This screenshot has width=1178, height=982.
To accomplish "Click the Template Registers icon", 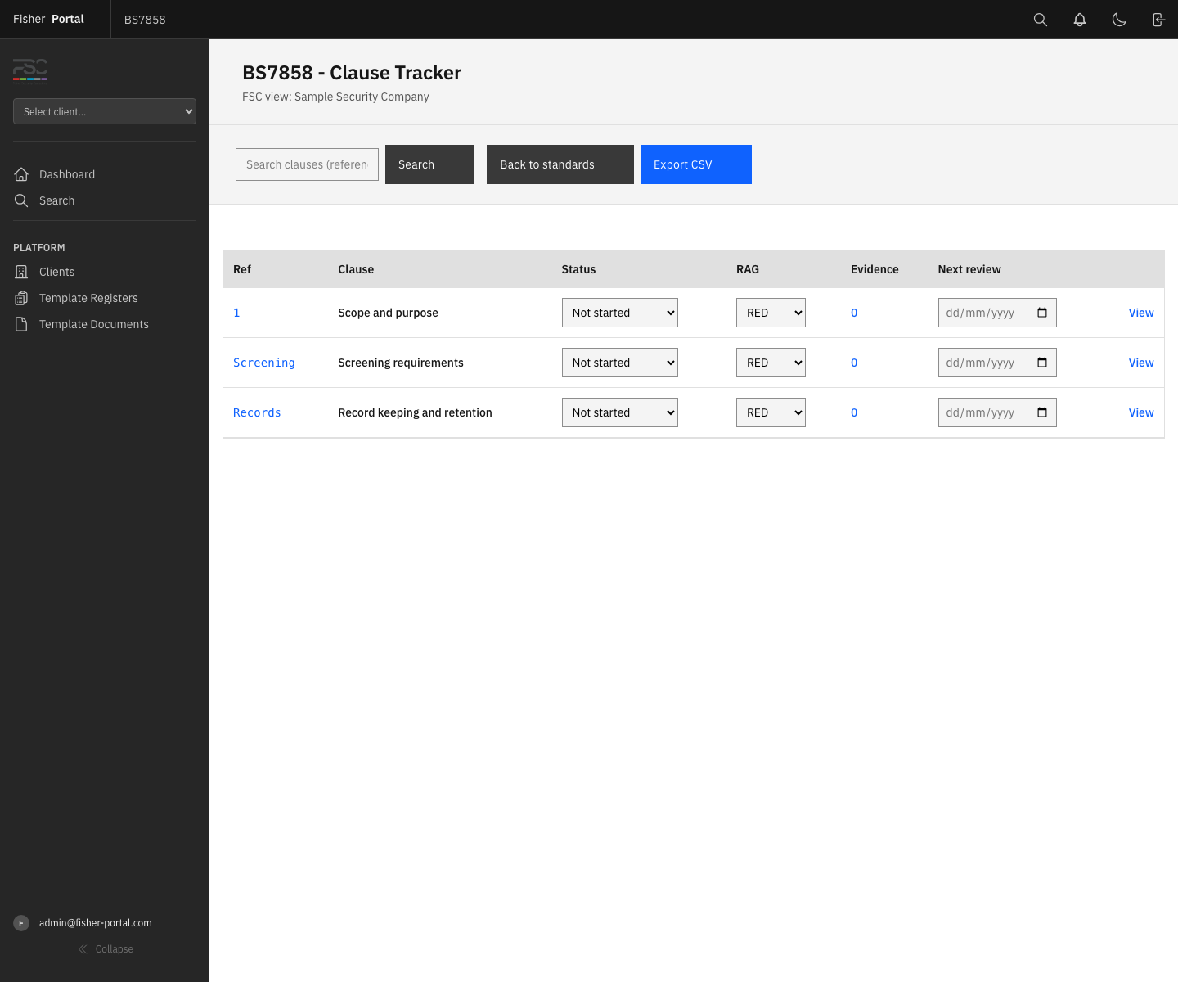I will [21, 297].
